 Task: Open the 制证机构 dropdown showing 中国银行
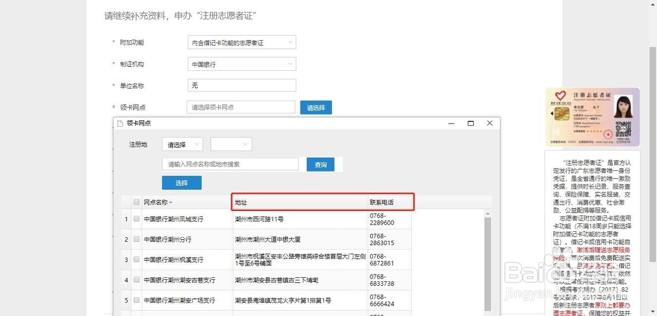(242, 64)
